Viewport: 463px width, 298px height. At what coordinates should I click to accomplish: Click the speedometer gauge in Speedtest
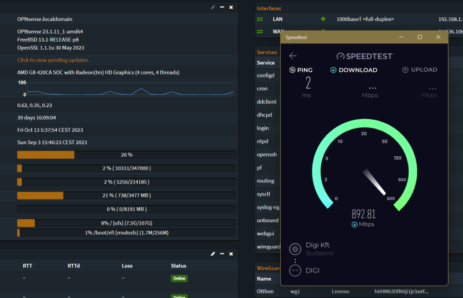coord(365,164)
